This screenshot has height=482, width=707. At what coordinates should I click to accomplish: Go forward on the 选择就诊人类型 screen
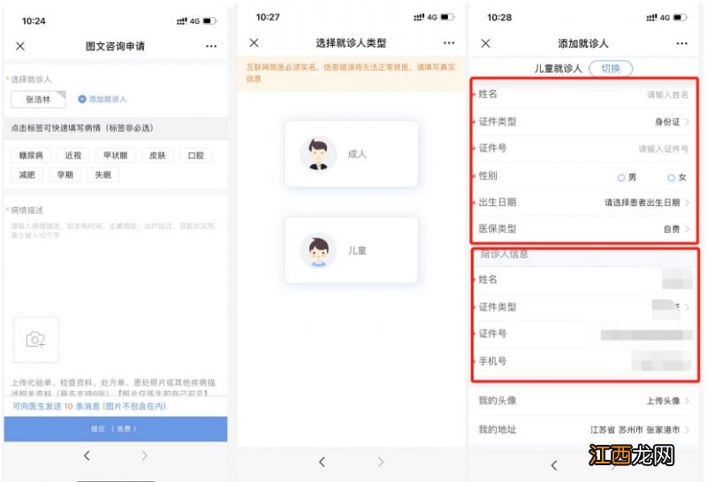pyautogui.click(x=381, y=462)
